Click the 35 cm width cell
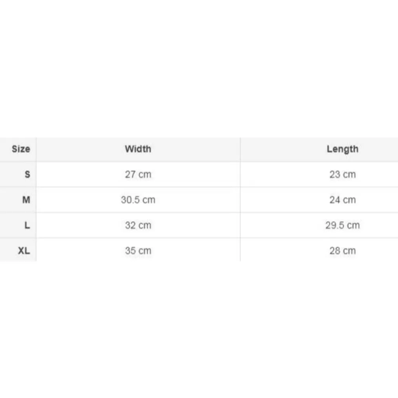 [138, 251]
